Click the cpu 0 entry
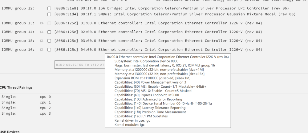 click(x=45, y=97)
